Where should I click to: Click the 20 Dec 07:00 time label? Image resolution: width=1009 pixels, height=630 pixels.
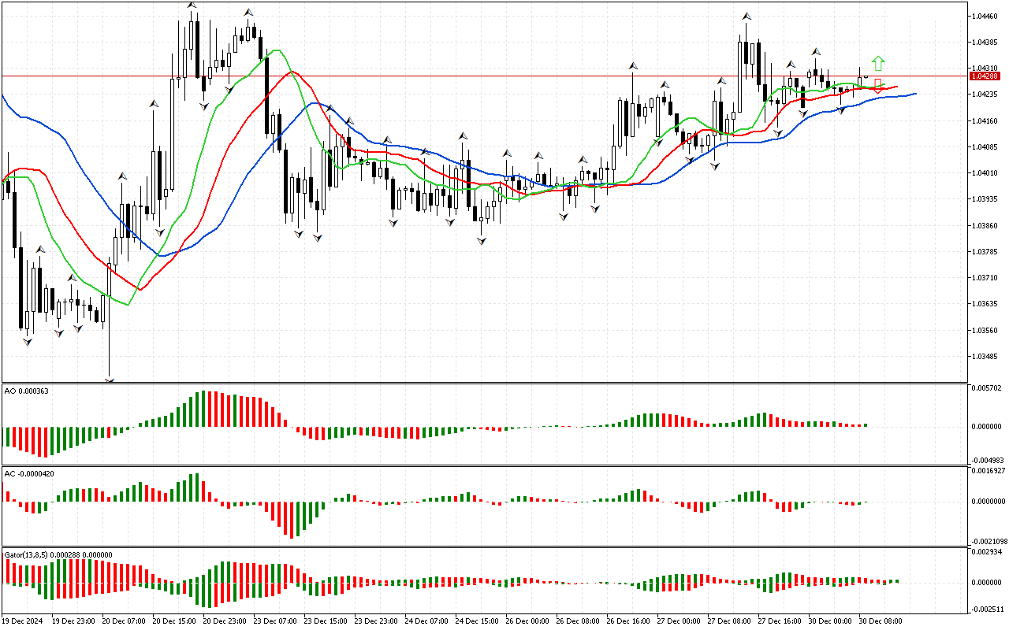click(125, 621)
